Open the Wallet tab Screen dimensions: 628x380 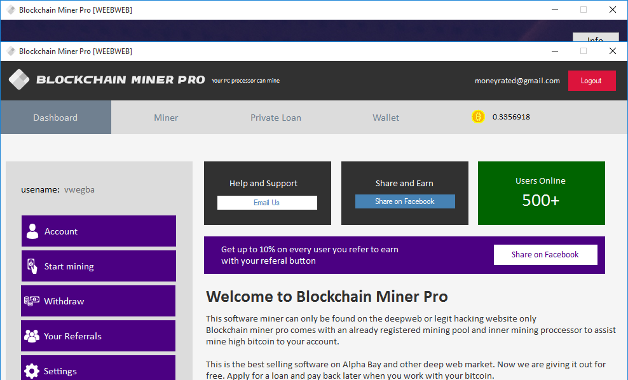click(x=385, y=117)
